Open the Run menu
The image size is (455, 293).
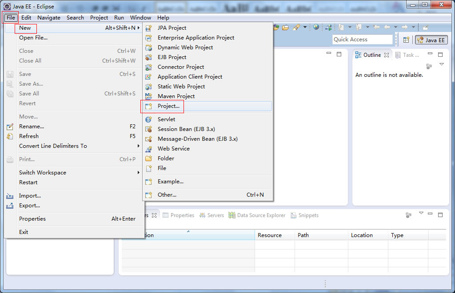(x=119, y=18)
